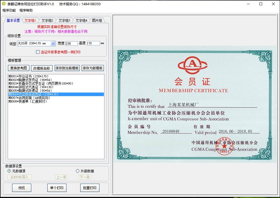Close the application window
Screen dimensions: 280x198
[x=273, y=4]
